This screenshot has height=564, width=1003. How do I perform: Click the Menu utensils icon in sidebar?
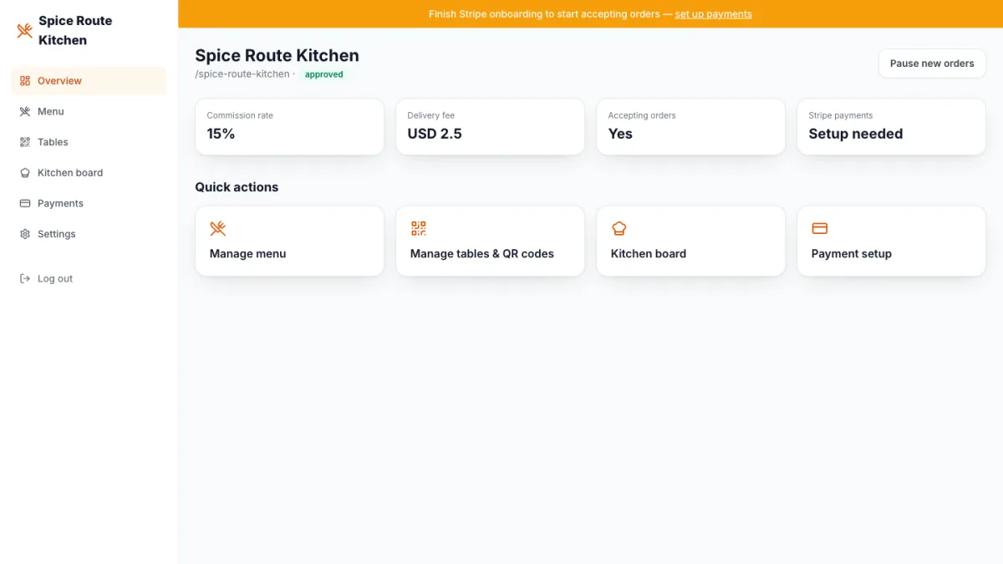click(25, 111)
